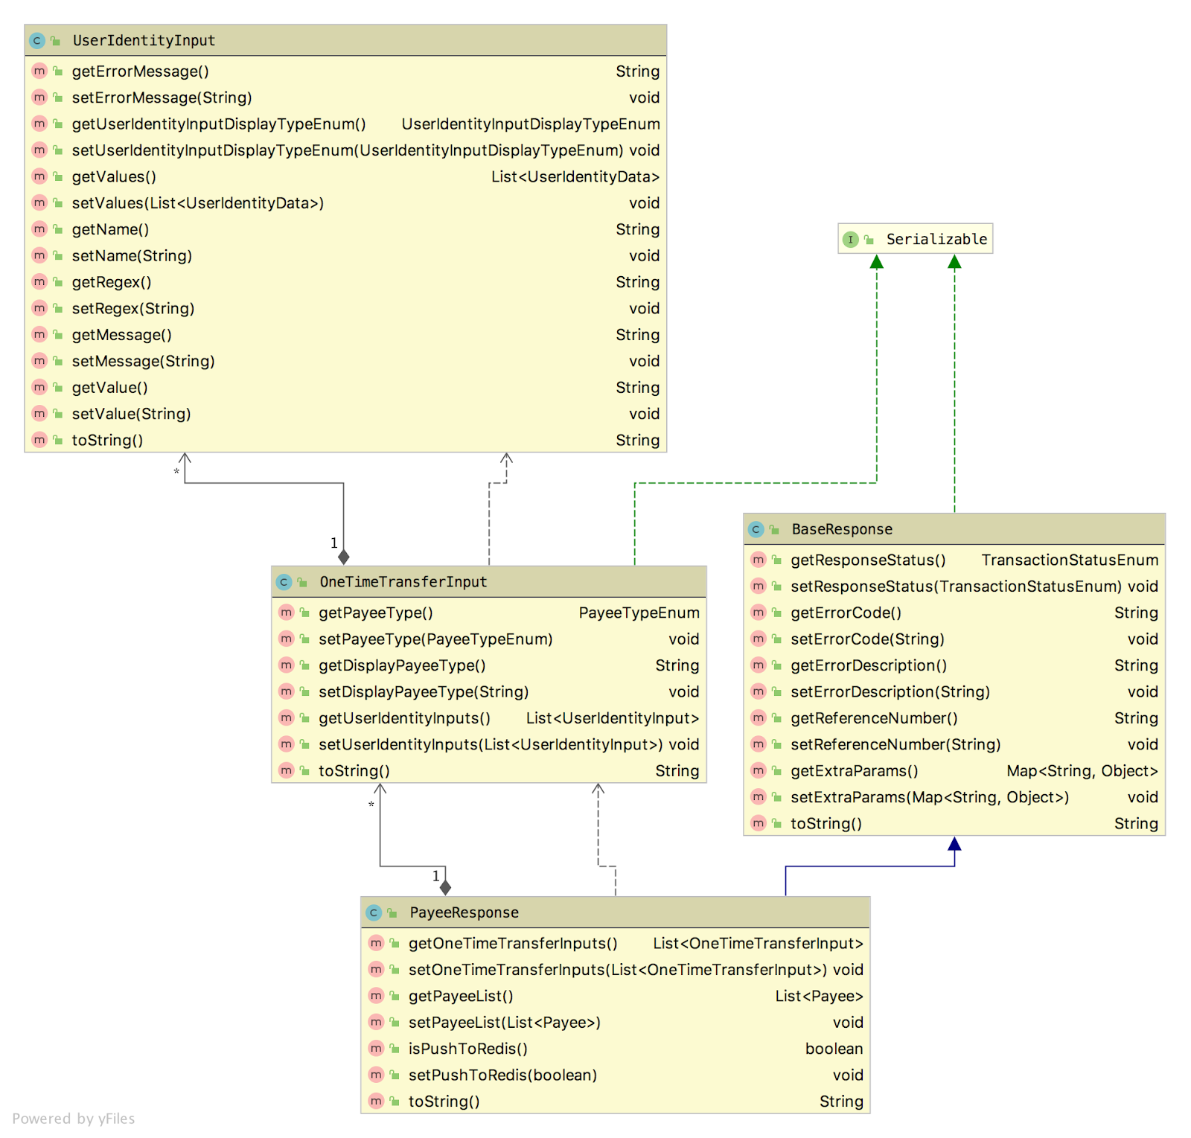Screen dimensions: 1191x1138
Task: Select the getUserIdentityInputDisplayTypeEnum() method row
Action: tap(345, 124)
